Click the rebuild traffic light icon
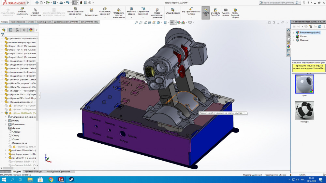326x183 pixels. click(81, 2)
